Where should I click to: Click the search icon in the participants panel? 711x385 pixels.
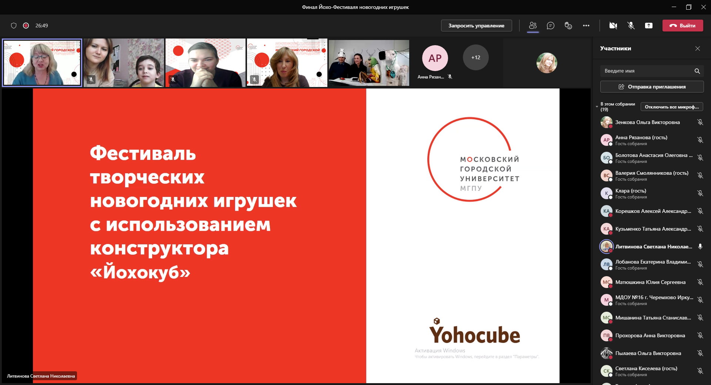697,71
